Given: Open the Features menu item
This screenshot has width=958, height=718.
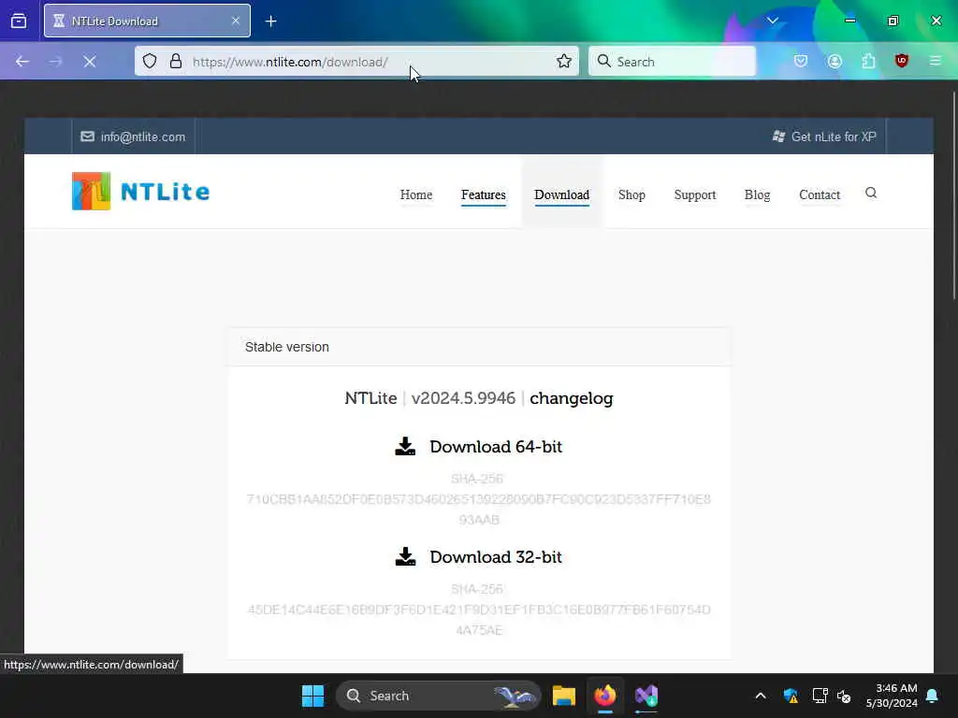Looking at the screenshot, I should [484, 194].
